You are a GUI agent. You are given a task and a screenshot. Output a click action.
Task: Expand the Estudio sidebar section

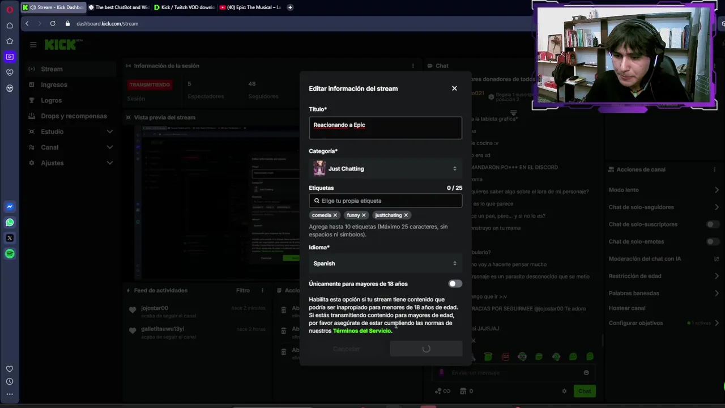(110, 131)
